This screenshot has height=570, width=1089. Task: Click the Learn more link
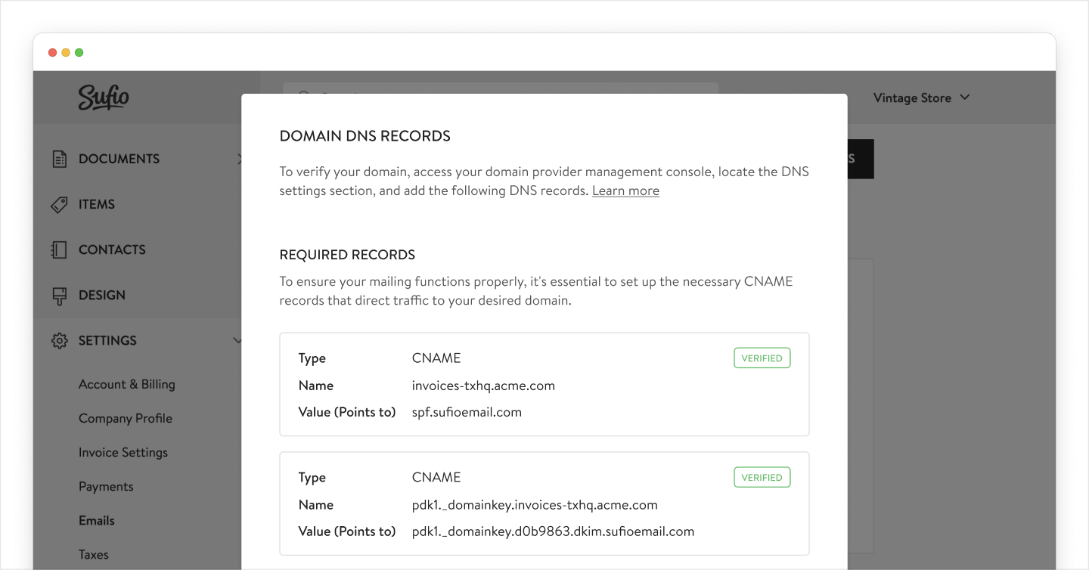pos(625,190)
